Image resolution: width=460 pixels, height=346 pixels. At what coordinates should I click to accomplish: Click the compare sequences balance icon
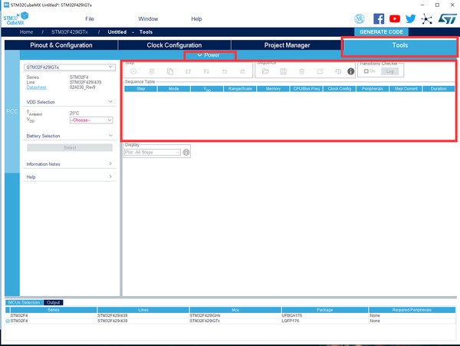tap(338, 71)
